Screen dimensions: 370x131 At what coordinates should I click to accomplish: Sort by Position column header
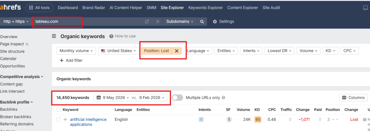333,110
